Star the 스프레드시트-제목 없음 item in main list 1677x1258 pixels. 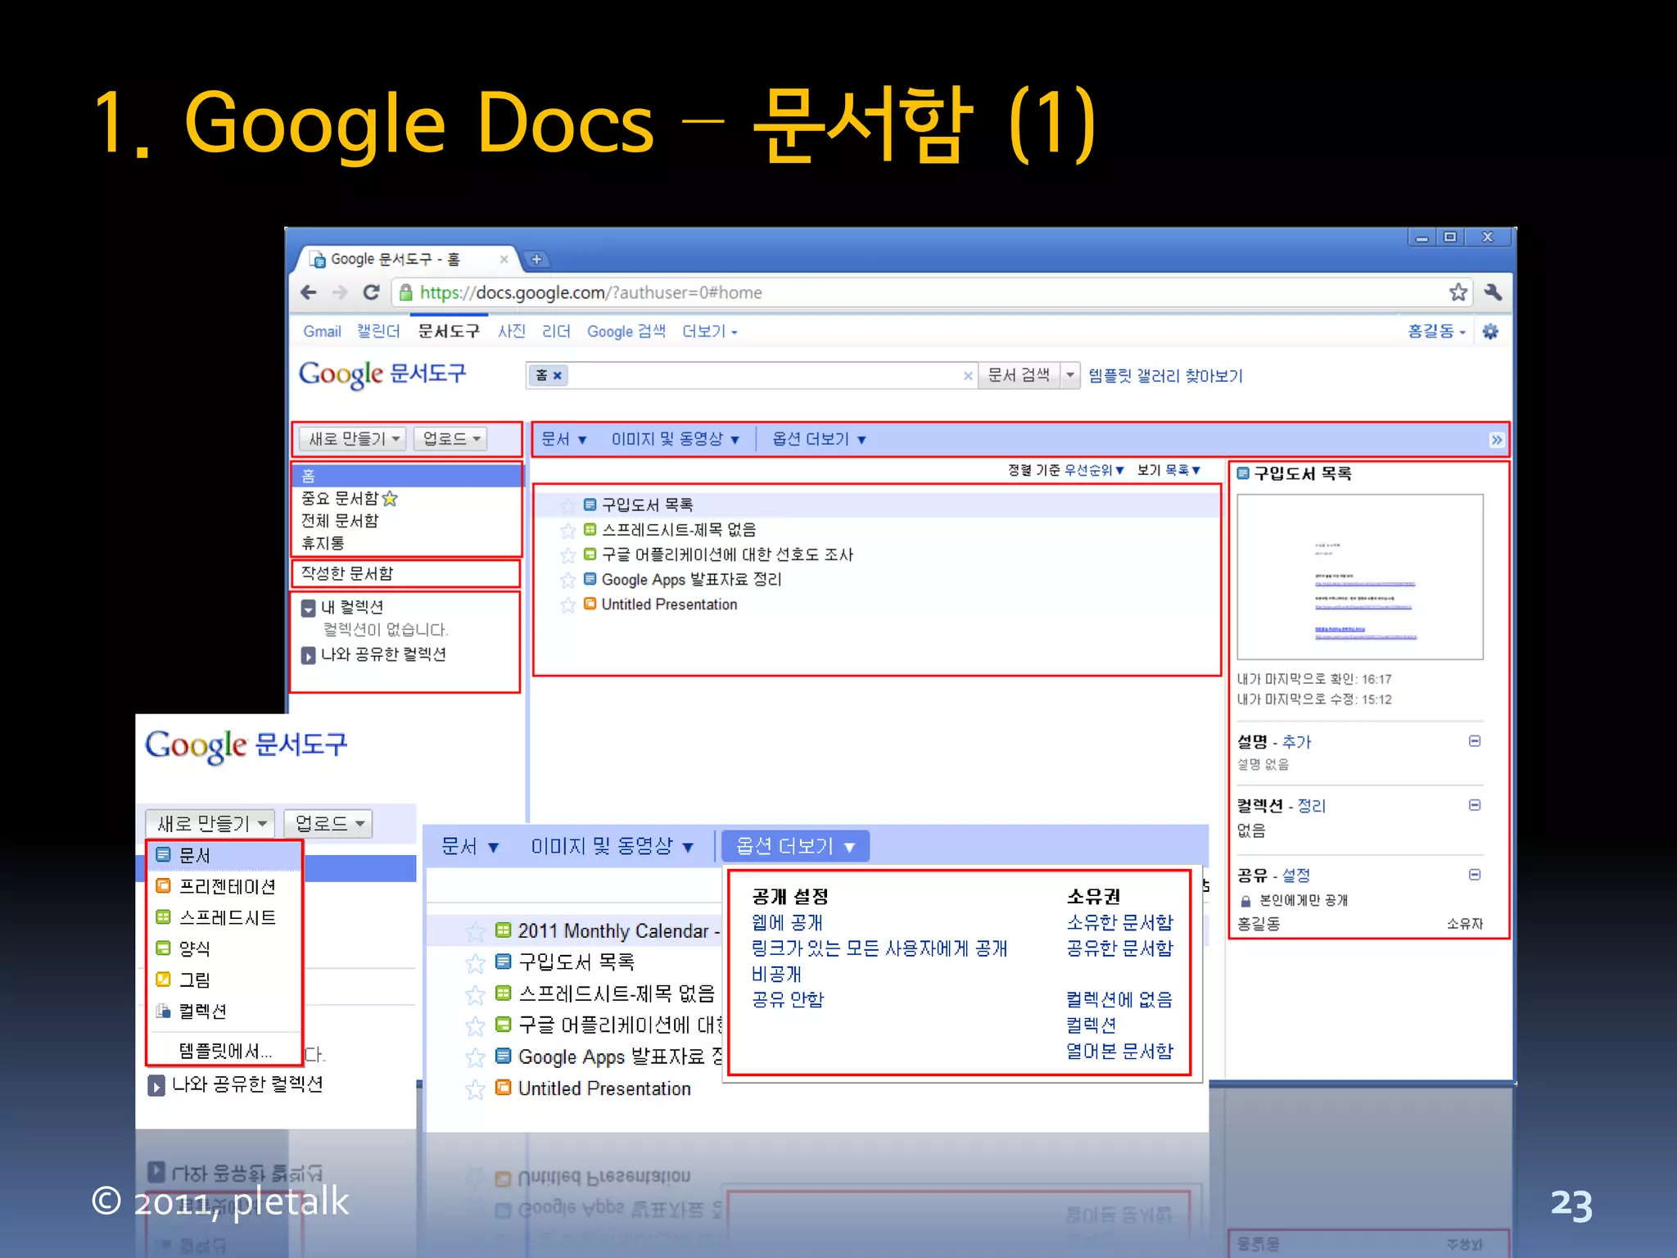(x=567, y=531)
